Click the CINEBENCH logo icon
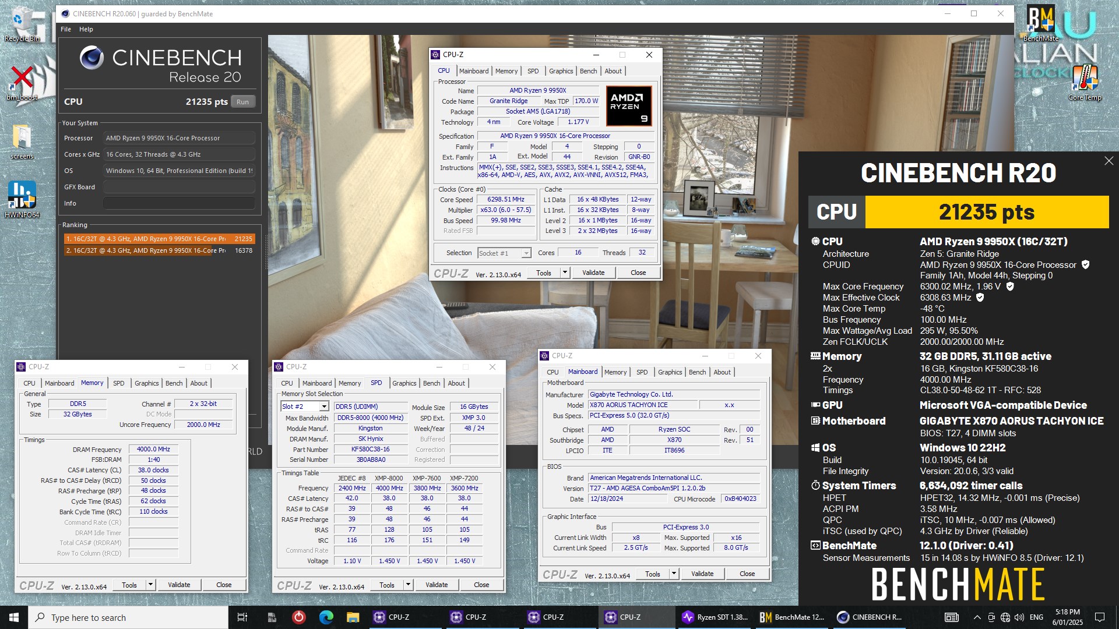This screenshot has width=1119, height=629. click(x=92, y=58)
